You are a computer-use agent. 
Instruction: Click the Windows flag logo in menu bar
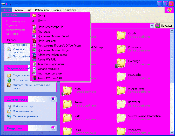(169, 10)
